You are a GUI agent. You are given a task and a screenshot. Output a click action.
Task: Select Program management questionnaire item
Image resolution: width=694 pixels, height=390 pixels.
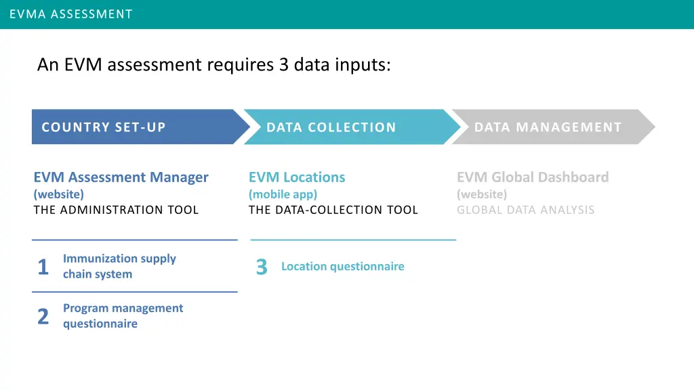tap(123, 316)
